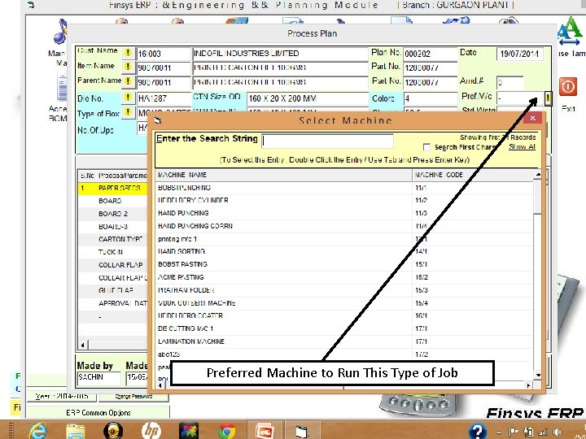Select the HAND SORTING row
Image resolution: width=586 pixels, height=439 pixels.
(344, 251)
